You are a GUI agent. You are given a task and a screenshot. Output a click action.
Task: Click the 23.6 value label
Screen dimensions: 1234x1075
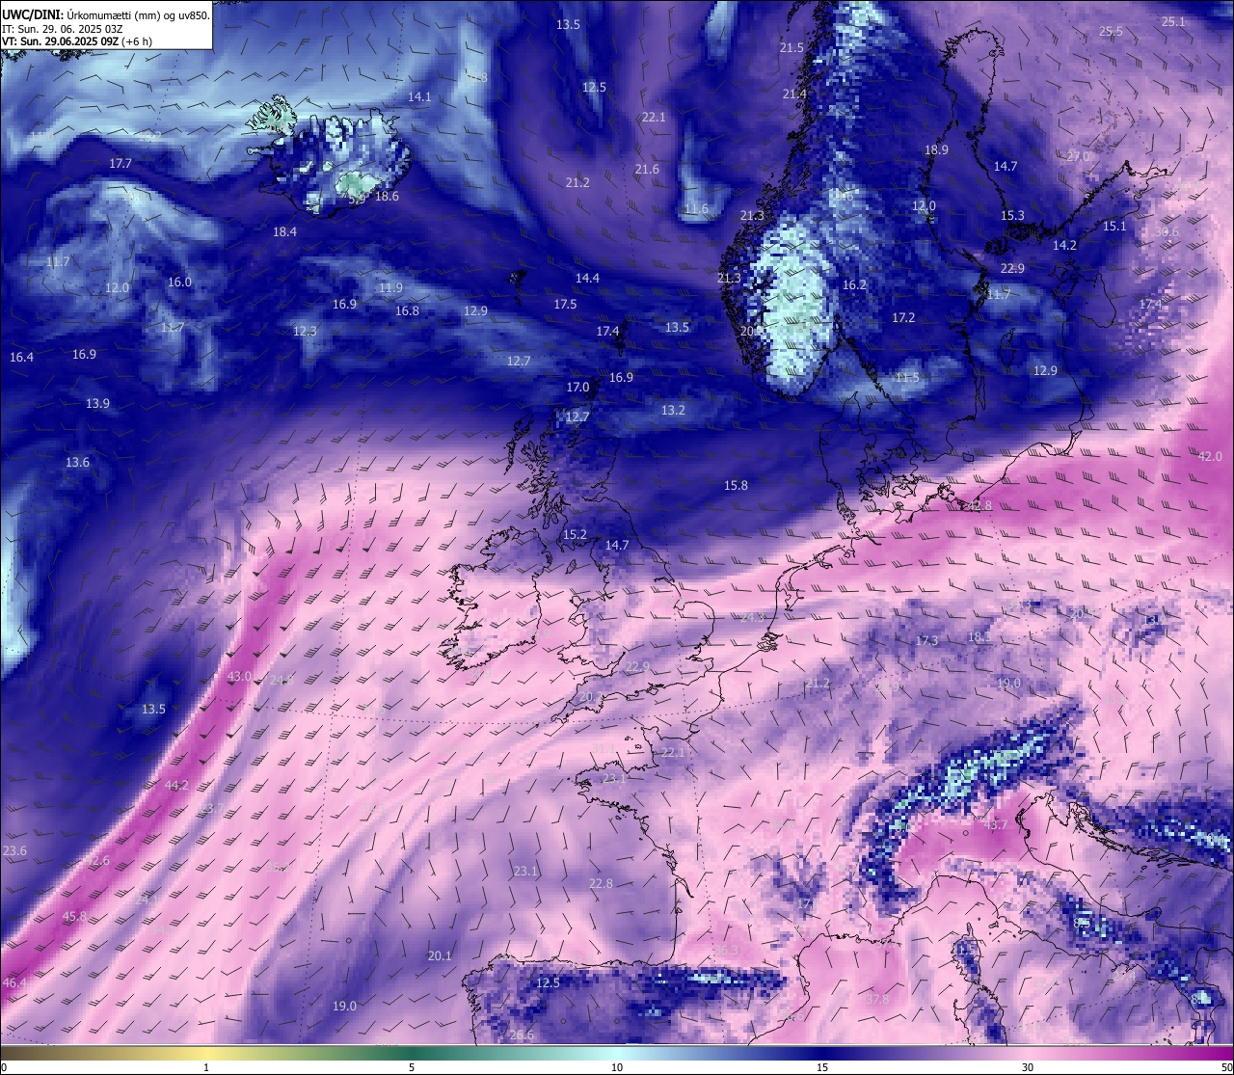coord(14,850)
